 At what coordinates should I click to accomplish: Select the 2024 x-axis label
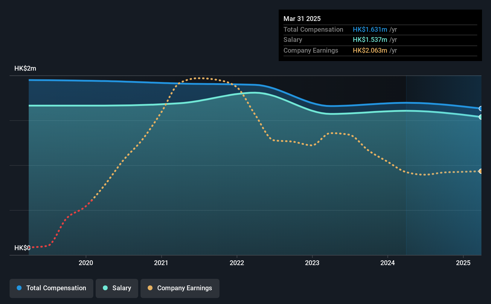[x=388, y=263]
